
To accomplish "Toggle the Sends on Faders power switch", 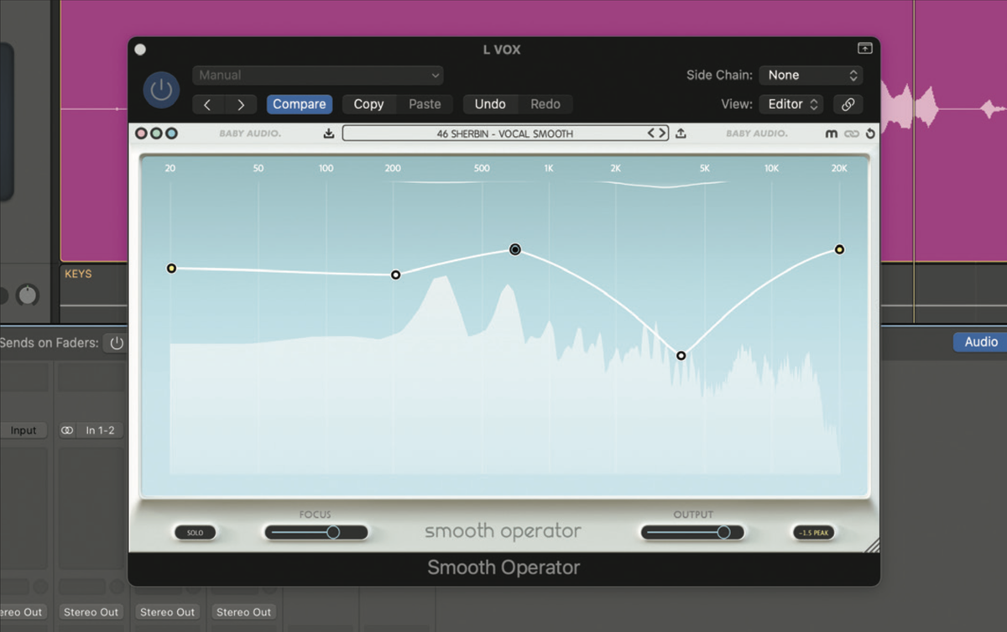I will (x=115, y=342).
